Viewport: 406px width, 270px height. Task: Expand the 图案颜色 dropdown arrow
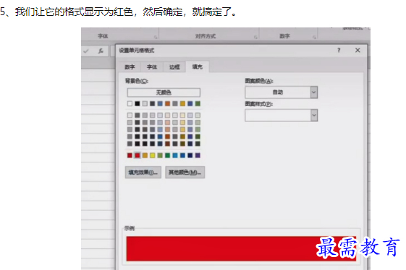(x=314, y=92)
